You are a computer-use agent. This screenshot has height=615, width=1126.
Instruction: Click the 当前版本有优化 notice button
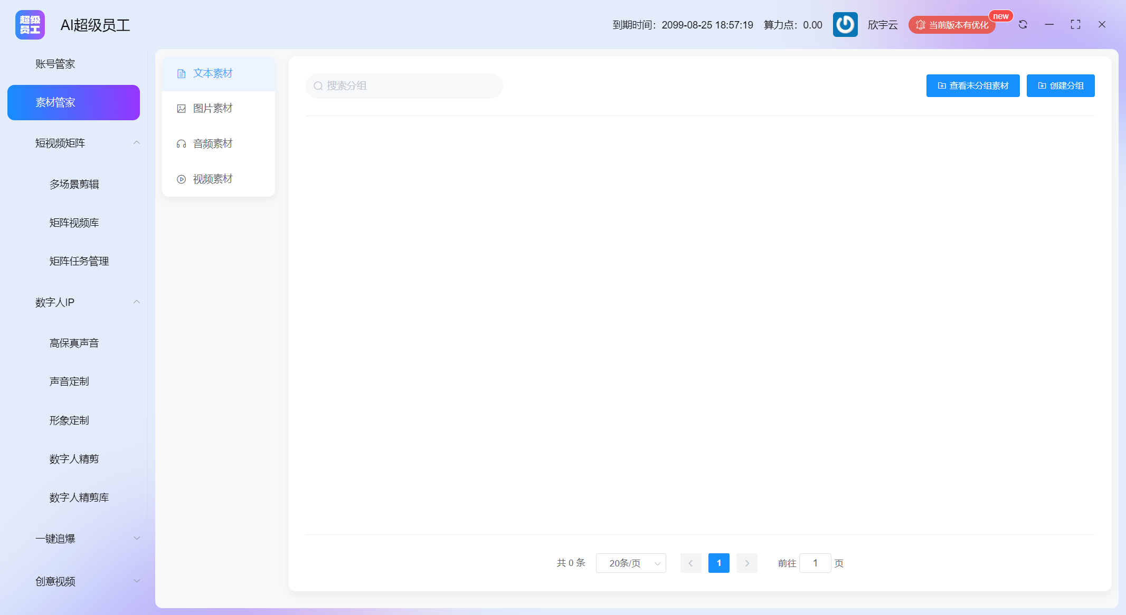(x=952, y=25)
